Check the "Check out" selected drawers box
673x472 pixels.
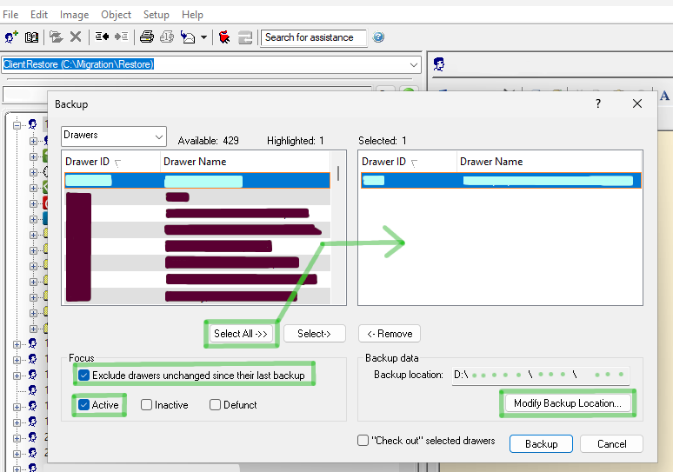pyautogui.click(x=363, y=440)
